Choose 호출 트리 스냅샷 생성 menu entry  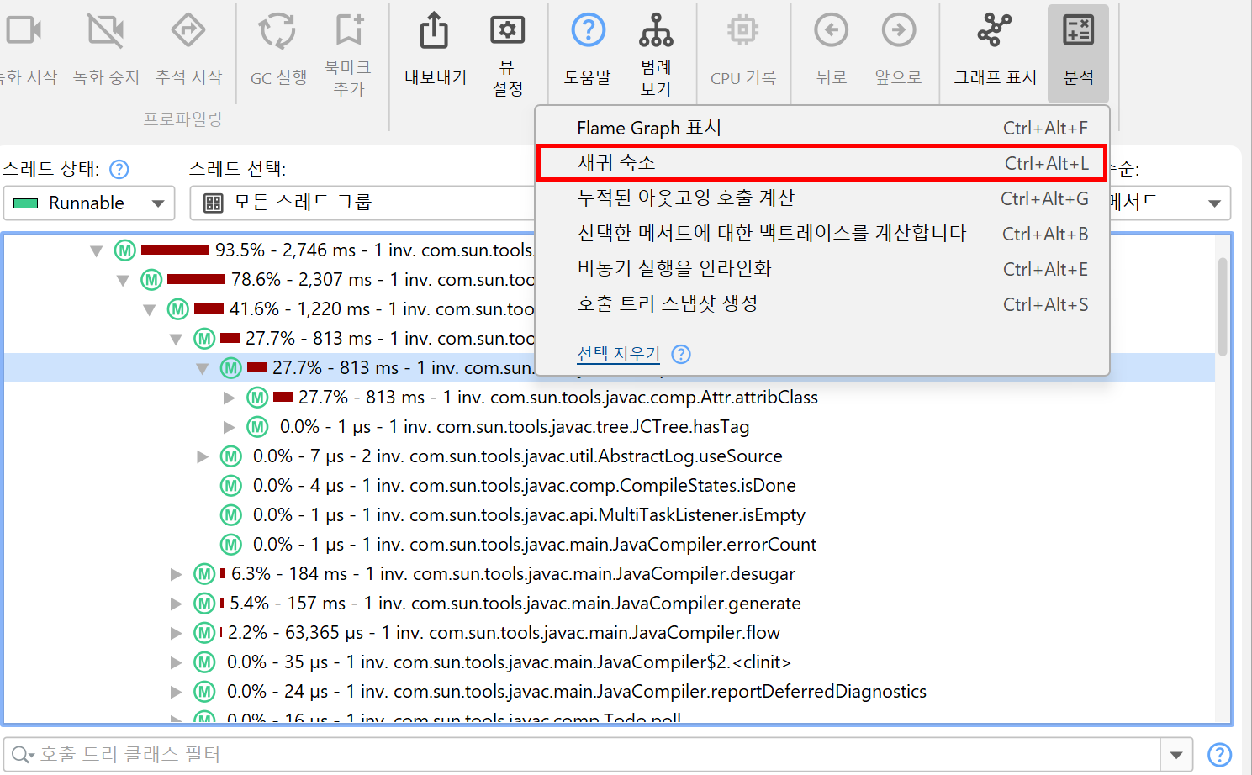click(822, 304)
